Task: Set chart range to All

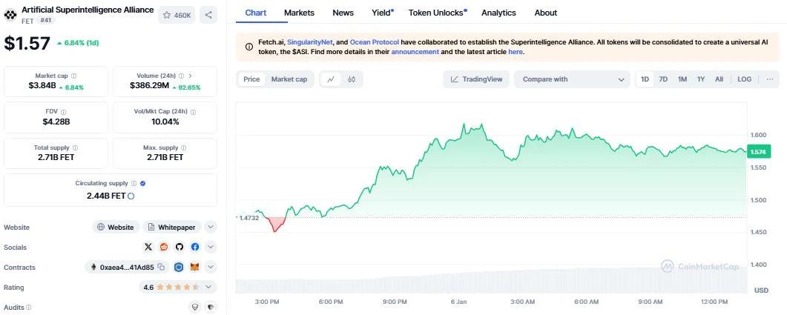Action: tap(720, 79)
